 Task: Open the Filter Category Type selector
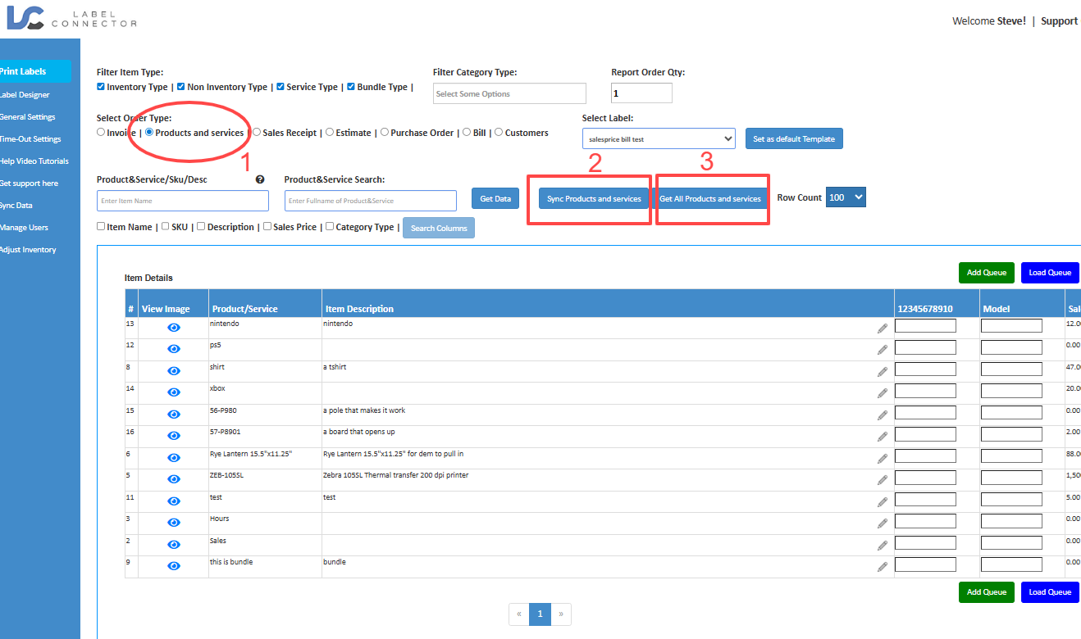coord(509,93)
